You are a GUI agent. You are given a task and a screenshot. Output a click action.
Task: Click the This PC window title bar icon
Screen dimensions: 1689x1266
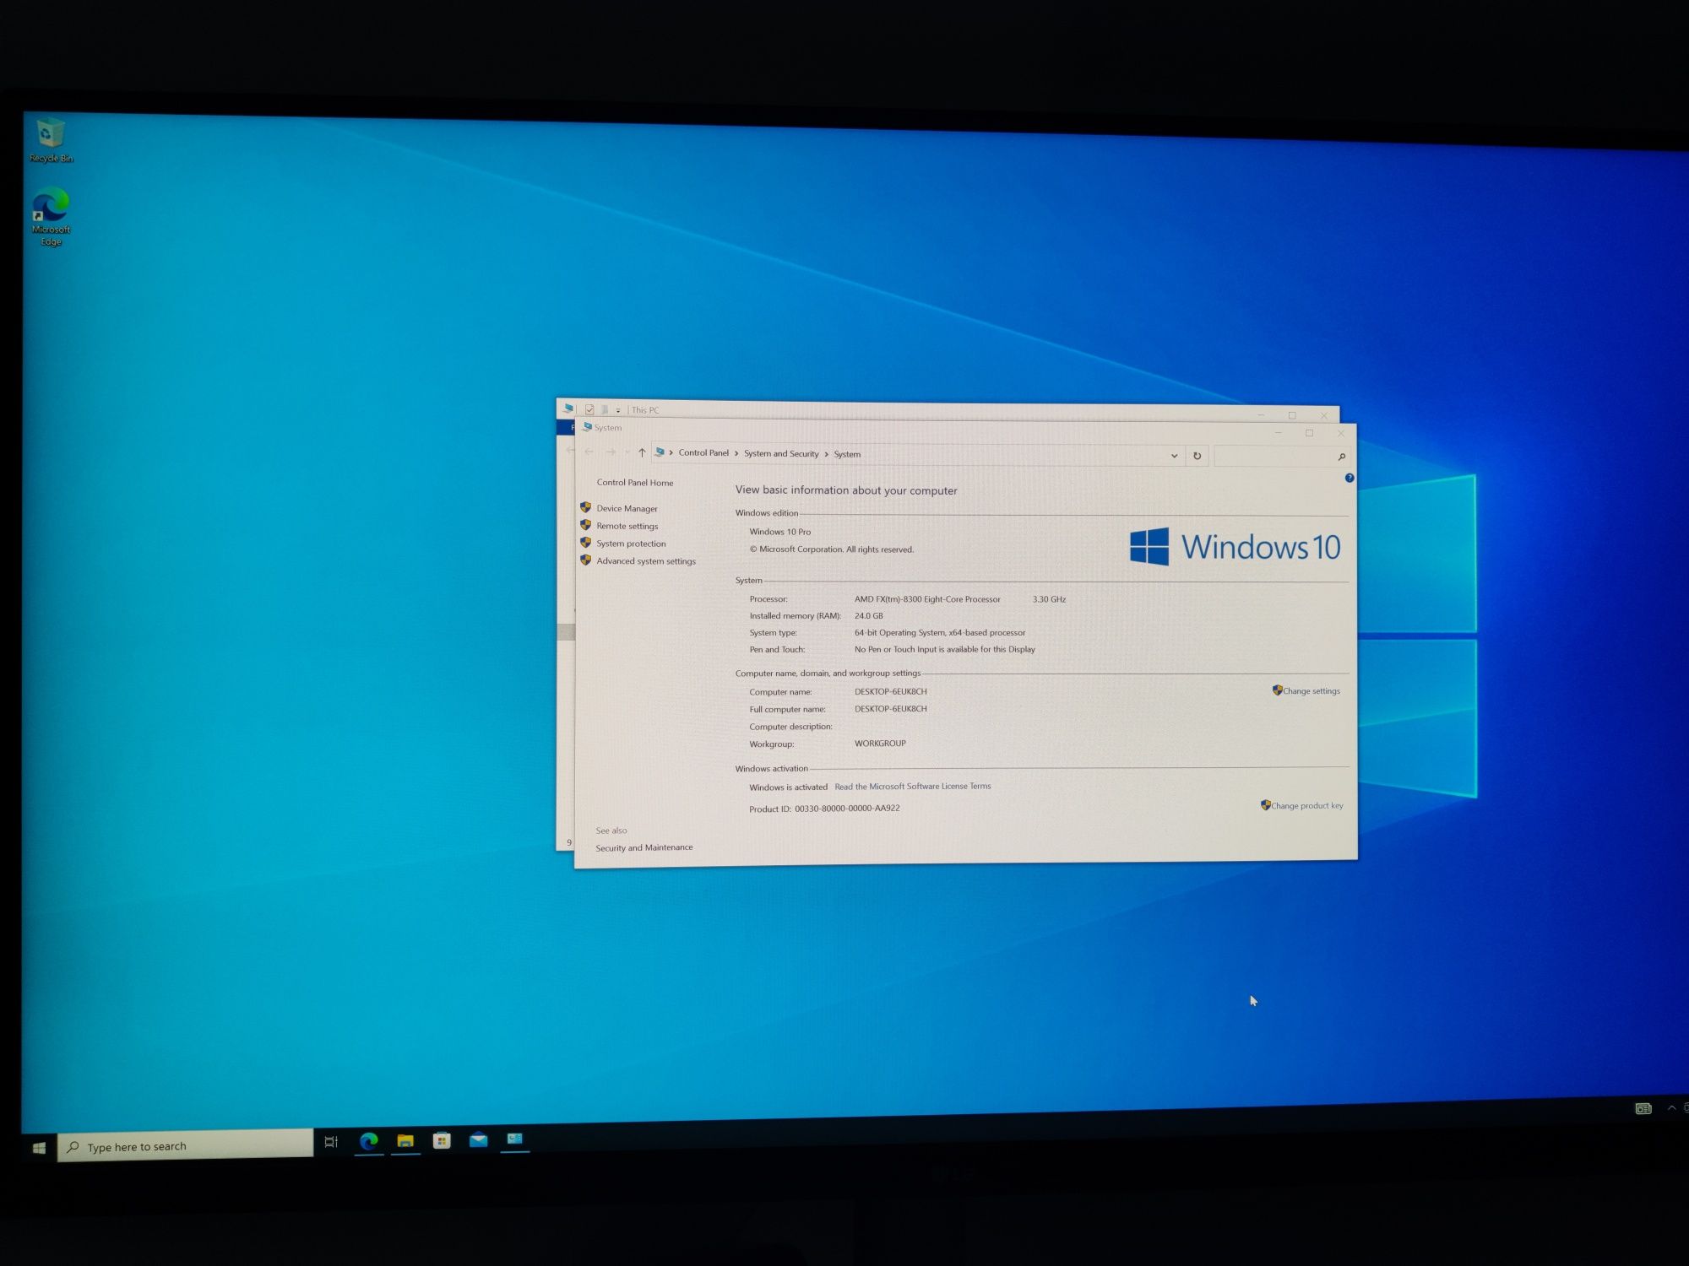tap(568, 408)
